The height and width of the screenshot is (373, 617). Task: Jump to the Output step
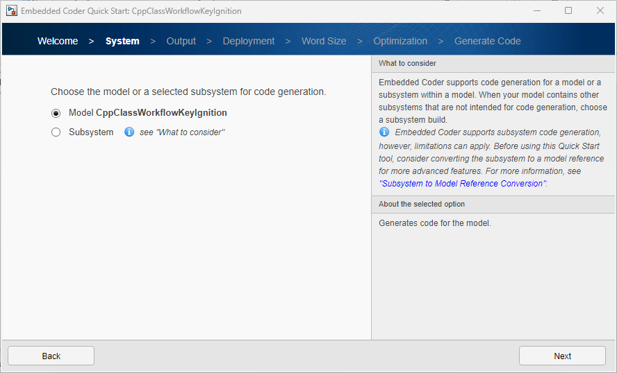[x=181, y=41]
